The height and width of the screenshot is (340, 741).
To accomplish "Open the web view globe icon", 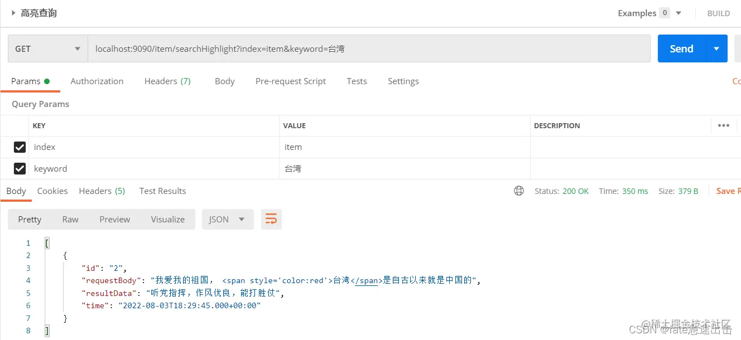I will pos(519,191).
